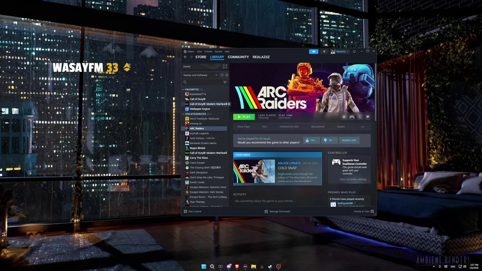The height and width of the screenshot is (271, 482).
Task: Click thumbs up Yes recommendation button
Action: (311, 140)
